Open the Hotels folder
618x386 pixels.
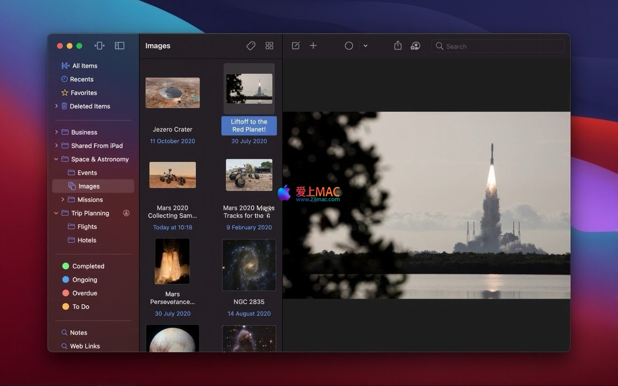click(86, 240)
